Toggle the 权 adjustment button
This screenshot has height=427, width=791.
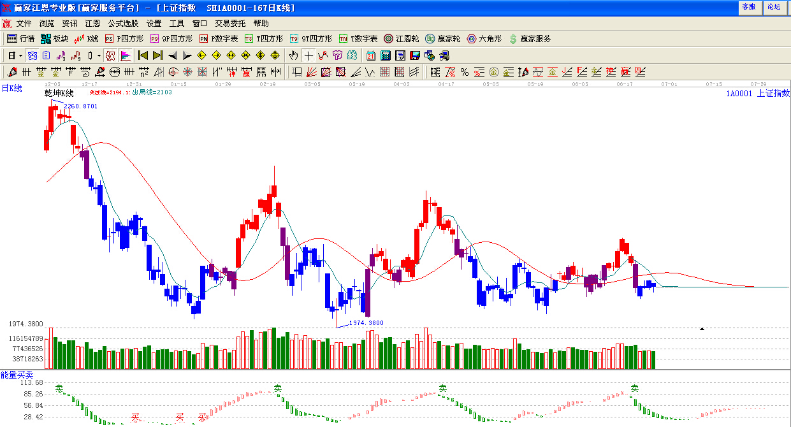(110, 55)
